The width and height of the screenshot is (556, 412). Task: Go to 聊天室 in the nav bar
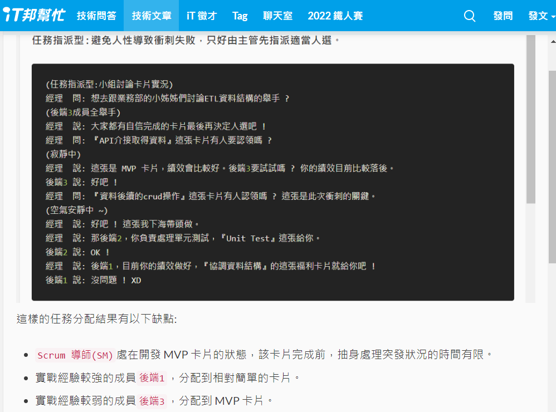[x=277, y=16]
